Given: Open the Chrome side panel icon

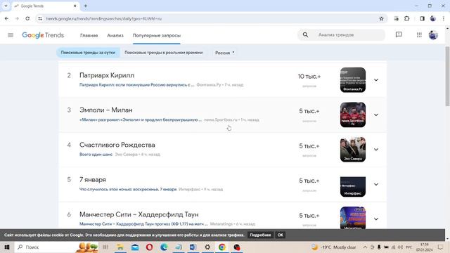Looking at the screenshot, I should coord(422,19).
